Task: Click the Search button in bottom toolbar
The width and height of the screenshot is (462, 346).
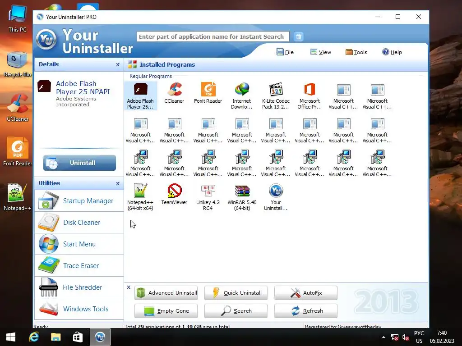Action: tap(236, 311)
